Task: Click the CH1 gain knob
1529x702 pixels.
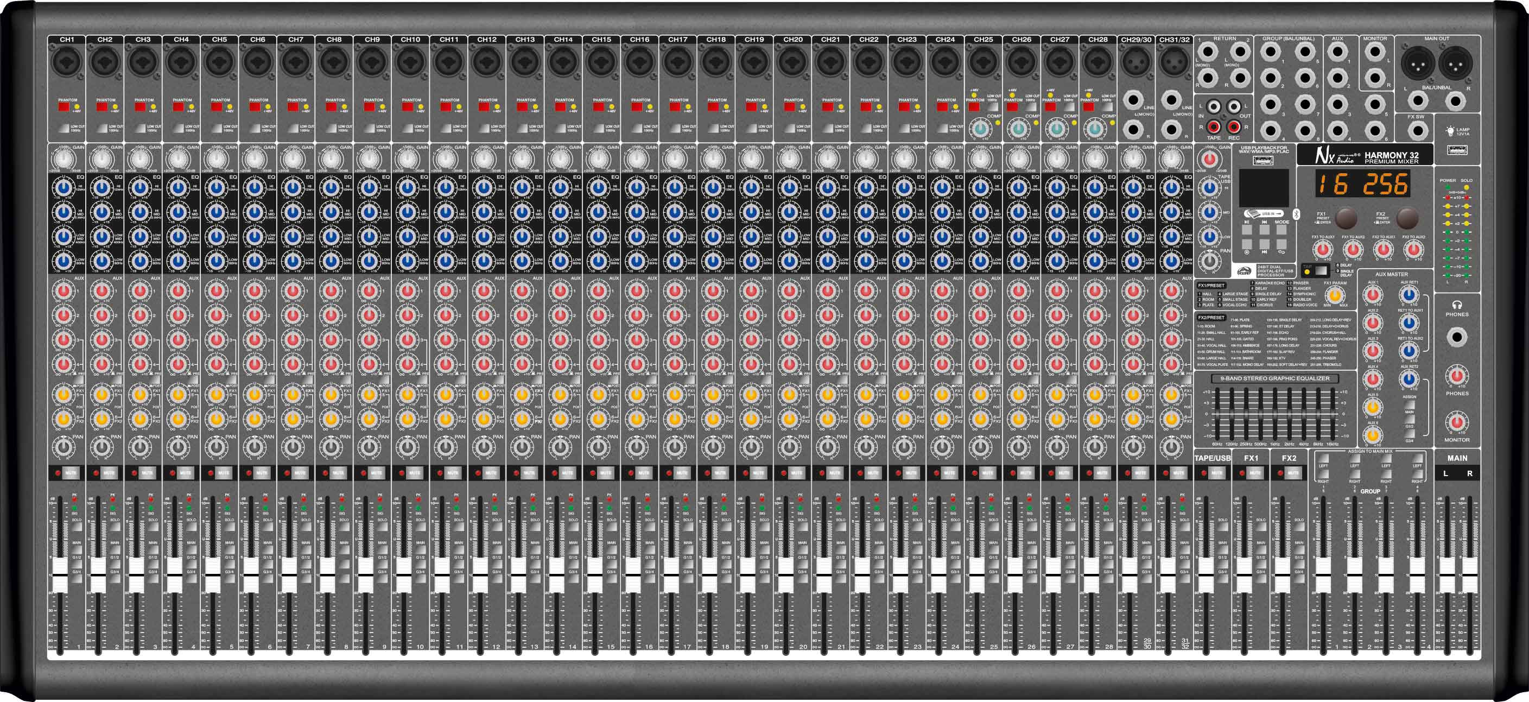Action: point(64,159)
